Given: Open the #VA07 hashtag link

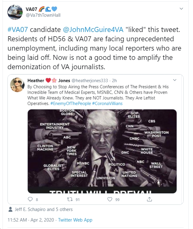Looking at the screenshot, I should [x=18, y=29].
